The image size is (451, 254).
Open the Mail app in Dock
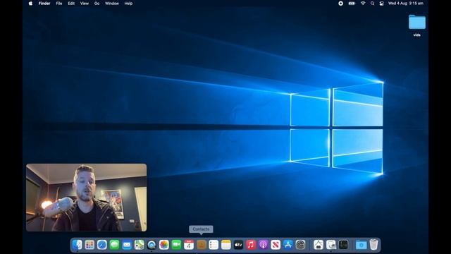point(127,245)
